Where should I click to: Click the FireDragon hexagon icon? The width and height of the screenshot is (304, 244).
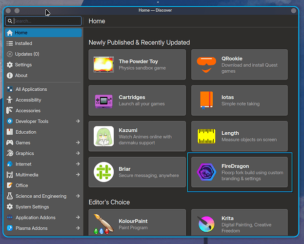[x=206, y=172]
